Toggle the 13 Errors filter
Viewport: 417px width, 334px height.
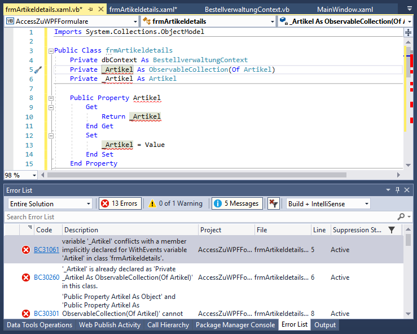pyautogui.click(x=120, y=203)
